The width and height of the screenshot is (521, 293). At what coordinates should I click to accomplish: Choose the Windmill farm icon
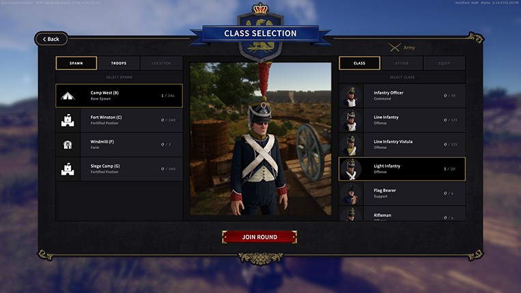68,145
